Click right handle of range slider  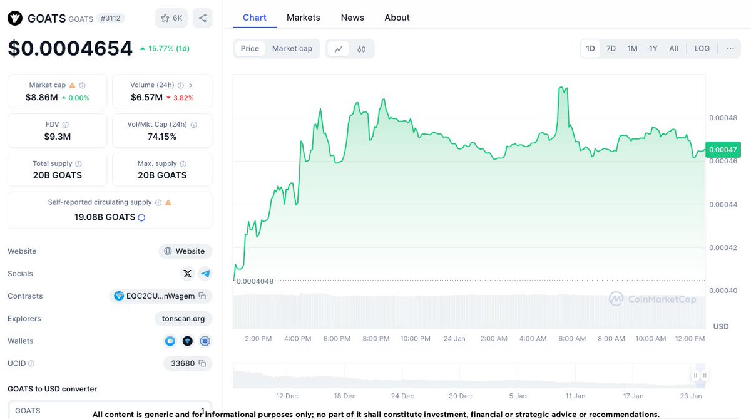click(x=705, y=376)
